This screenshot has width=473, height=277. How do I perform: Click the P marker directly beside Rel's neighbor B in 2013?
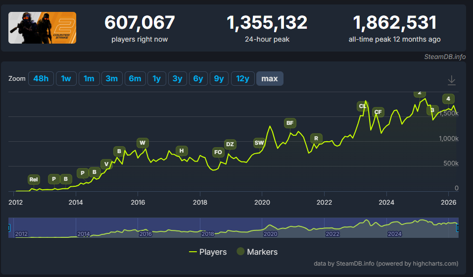(54, 179)
